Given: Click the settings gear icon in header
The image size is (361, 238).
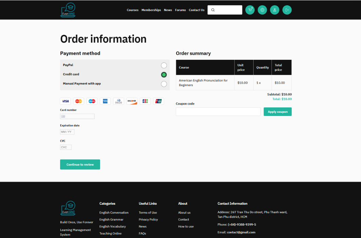Looking at the screenshot, I should coord(262,10).
